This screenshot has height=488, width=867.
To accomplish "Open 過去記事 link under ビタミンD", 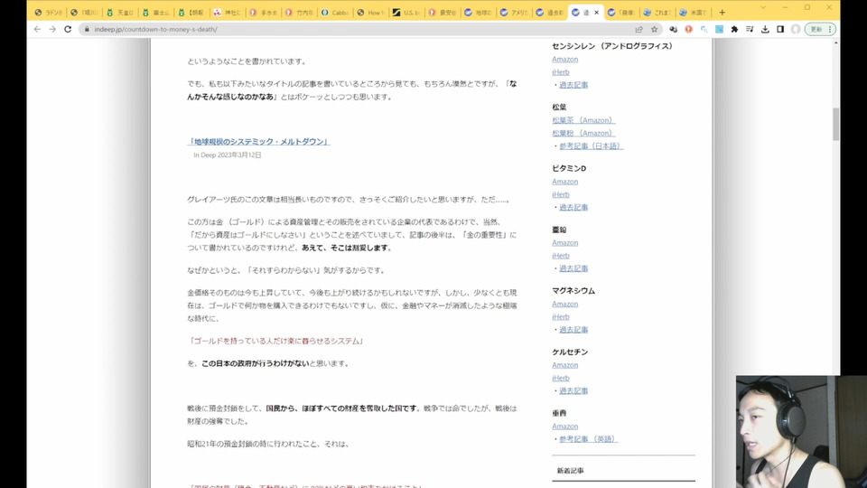I will (573, 207).
